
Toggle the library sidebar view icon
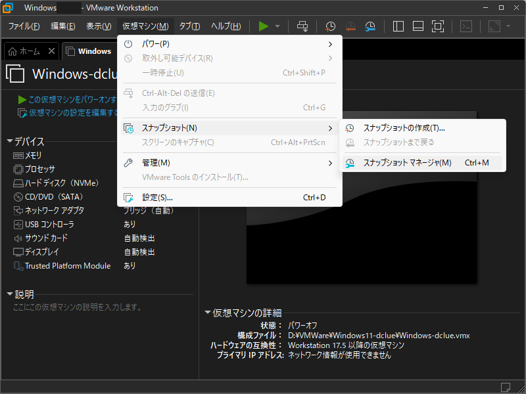(398, 26)
